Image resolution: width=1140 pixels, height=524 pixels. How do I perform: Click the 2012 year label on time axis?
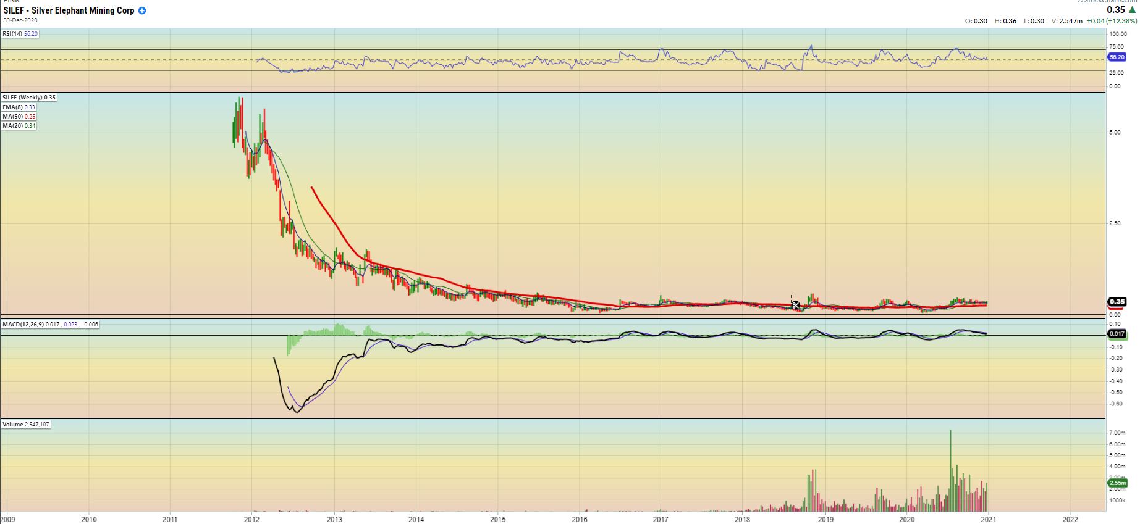coord(251,520)
